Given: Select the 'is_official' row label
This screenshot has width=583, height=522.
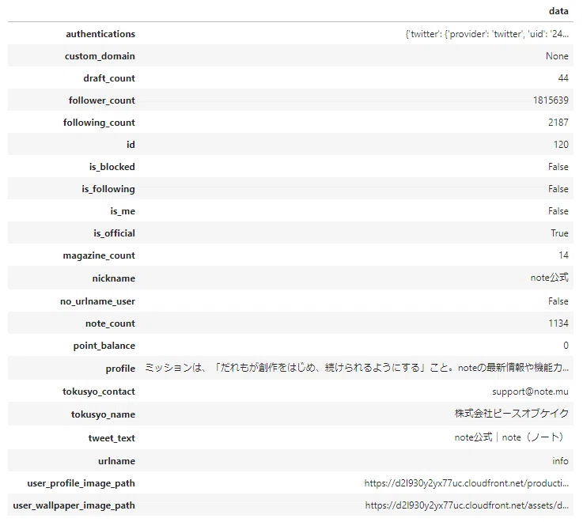Looking at the screenshot, I should [114, 233].
